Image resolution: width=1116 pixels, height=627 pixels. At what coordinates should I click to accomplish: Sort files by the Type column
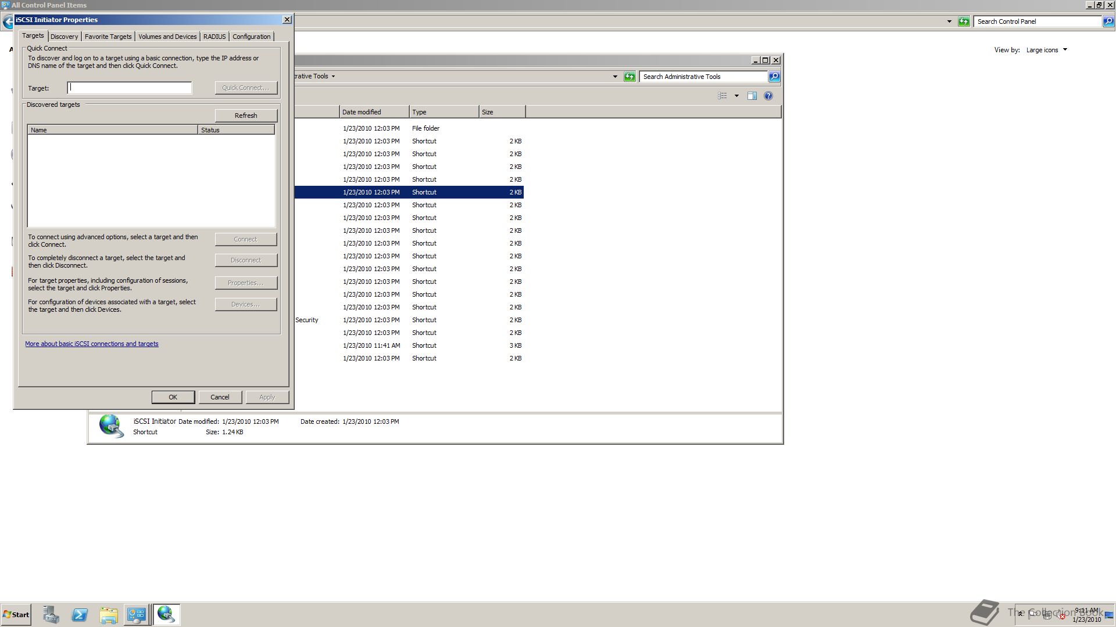(x=444, y=112)
